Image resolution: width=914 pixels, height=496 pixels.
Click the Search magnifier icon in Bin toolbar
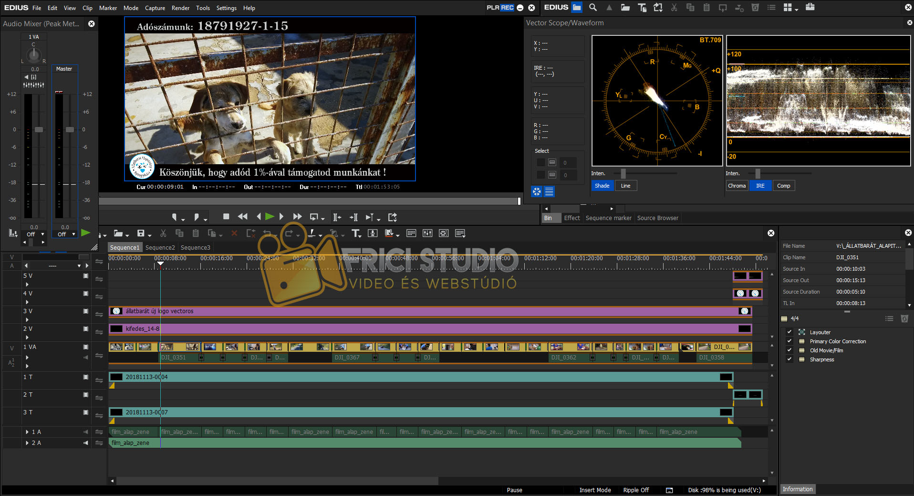point(593,8)
